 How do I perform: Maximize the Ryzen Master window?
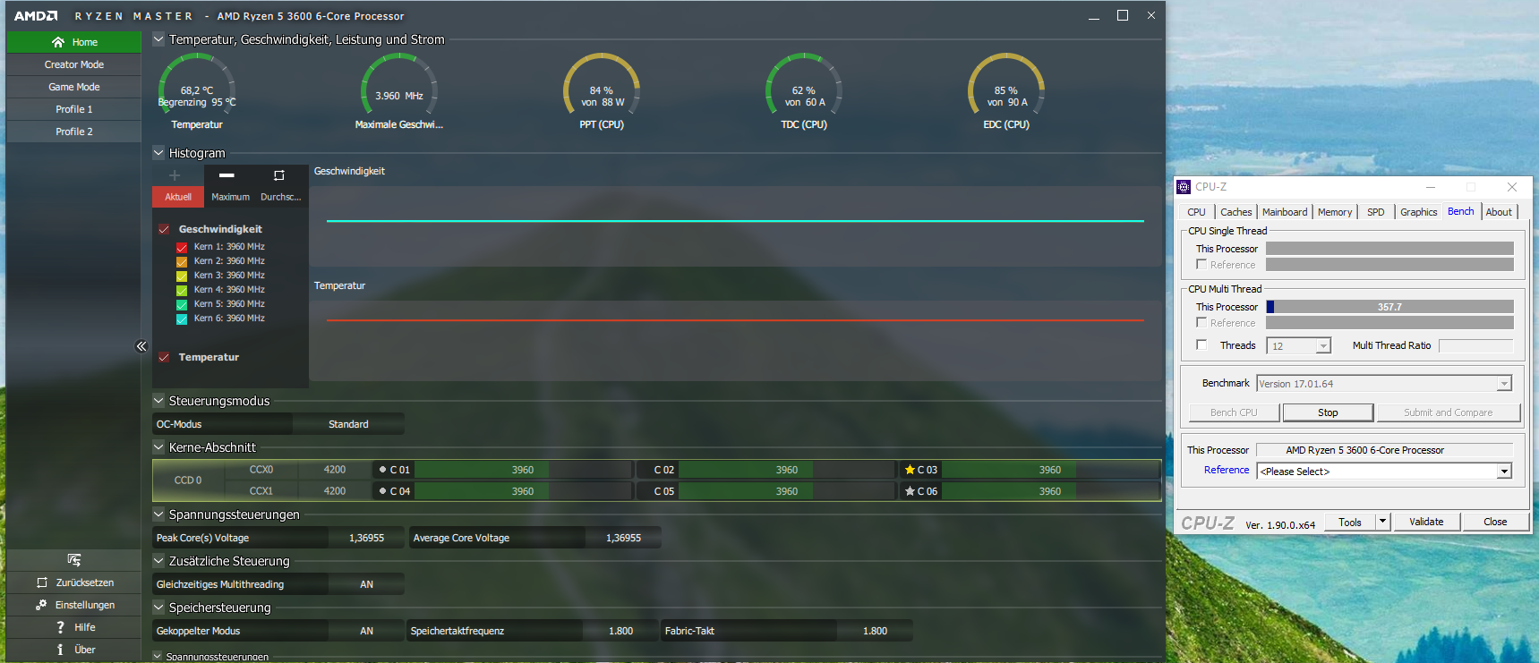pyautogui.click(x=1123, y=16)
